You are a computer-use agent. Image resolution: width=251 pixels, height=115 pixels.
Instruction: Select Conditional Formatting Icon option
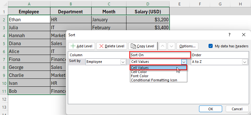click(x=158, y=80)
